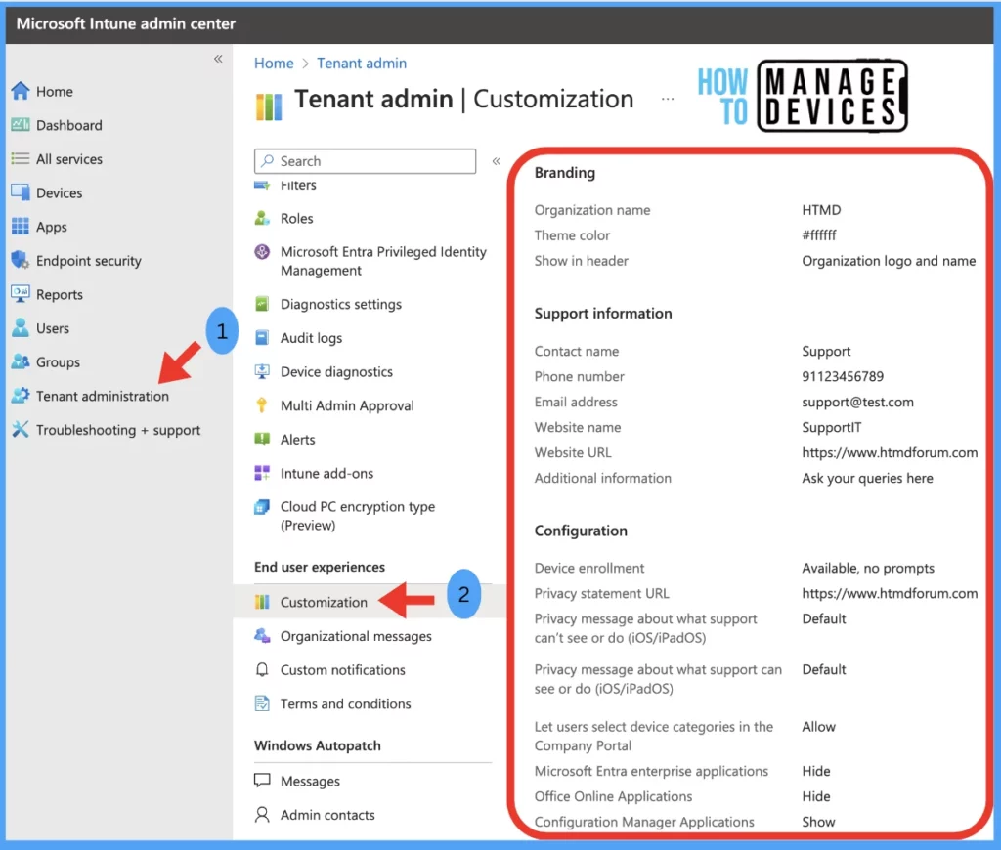Click the Branding section heading
This screenshot has width=1001, height=850.
pyautogui.click(x=564, y=172)
